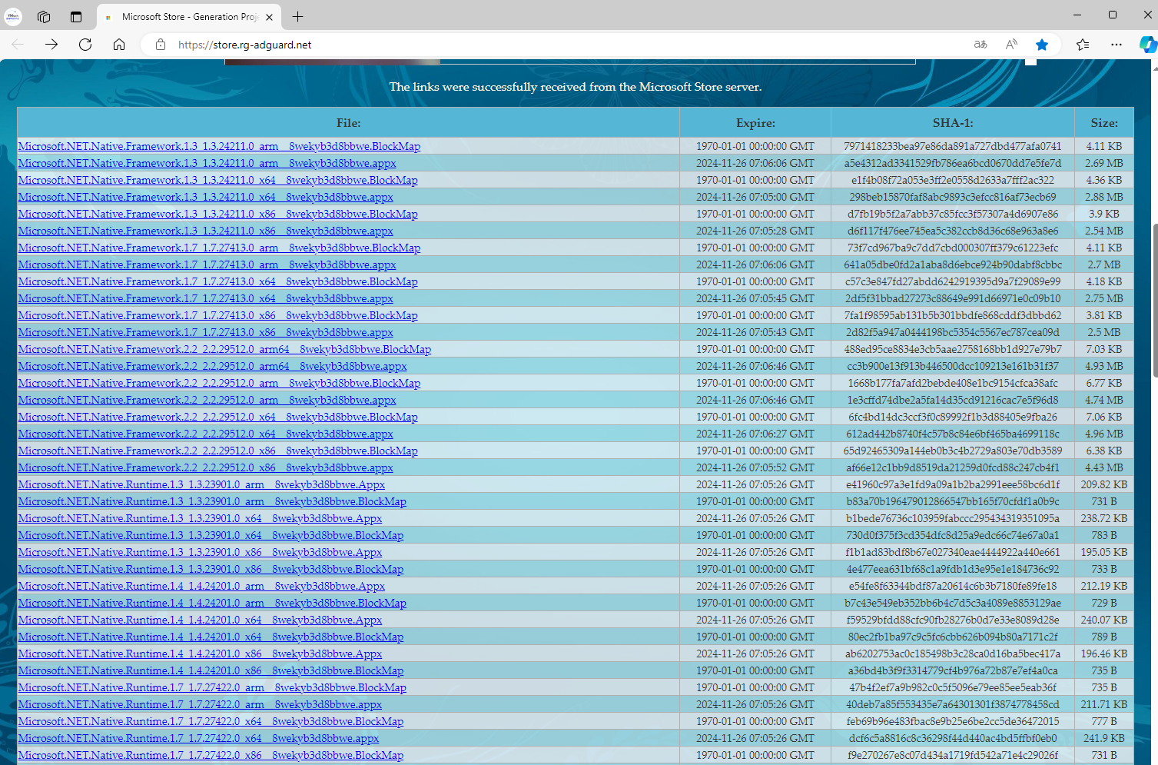This screenshot has height=765, width=1158.
Task: Open the Copilot sidebar icon
Action: (1148, 45)
